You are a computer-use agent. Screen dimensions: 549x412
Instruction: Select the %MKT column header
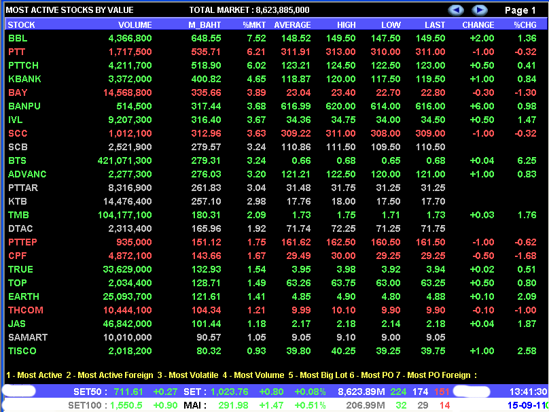(255, 25)
